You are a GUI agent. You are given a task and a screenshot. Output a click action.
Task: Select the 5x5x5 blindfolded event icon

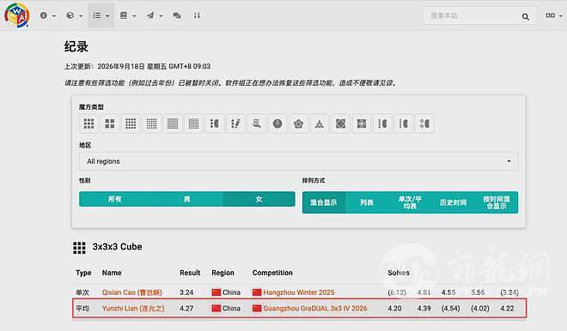(403, 123)
